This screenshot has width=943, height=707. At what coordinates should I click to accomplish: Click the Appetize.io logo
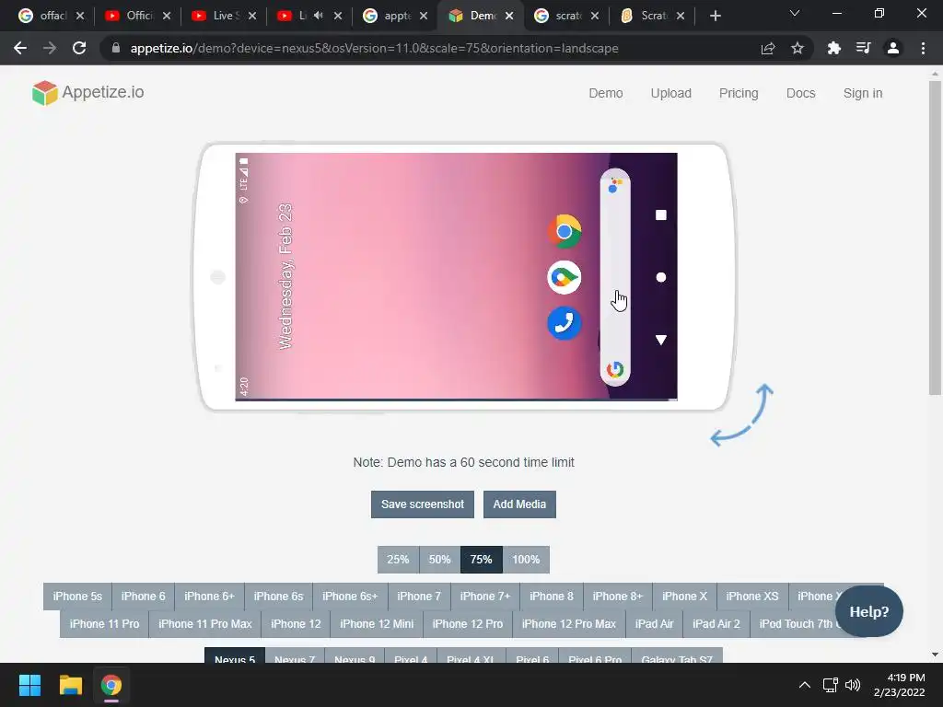pos(88,93)
